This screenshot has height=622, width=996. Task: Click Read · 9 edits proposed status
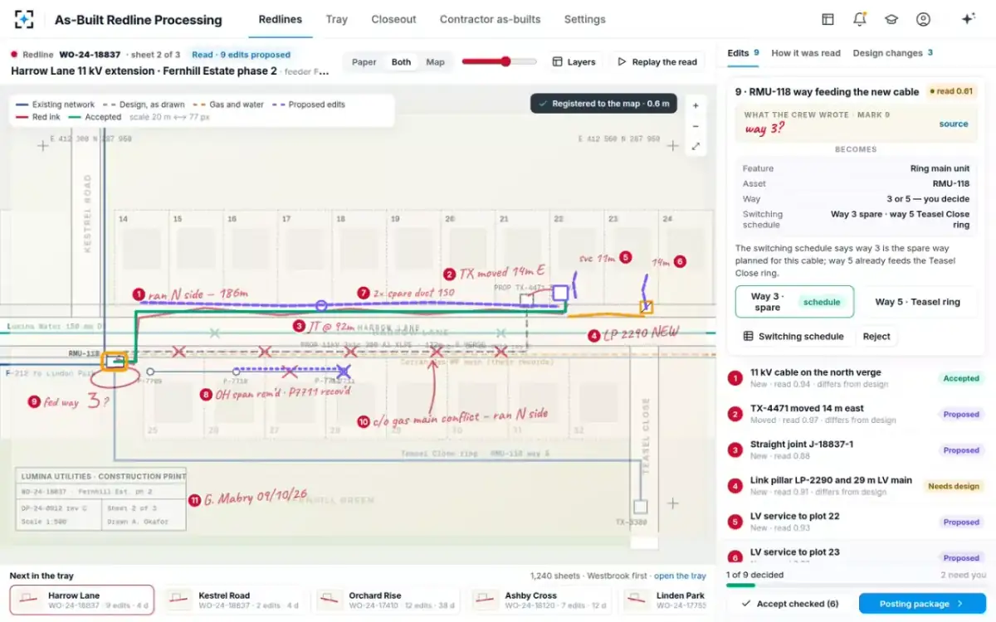coord(241,55)
